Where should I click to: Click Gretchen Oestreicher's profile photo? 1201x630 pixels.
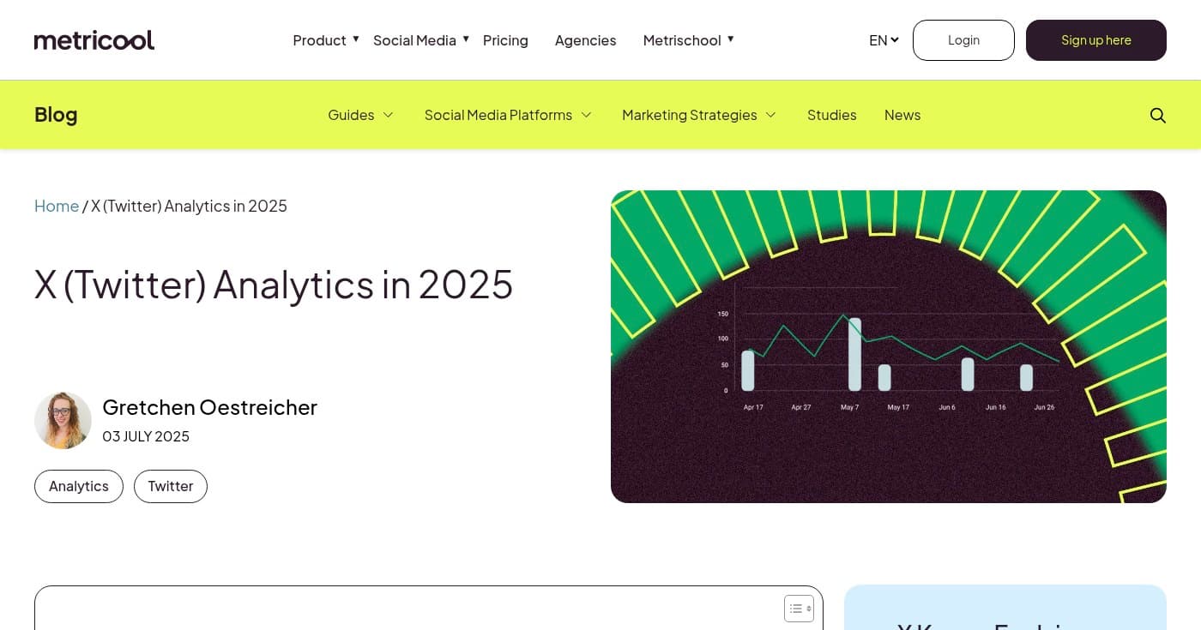pos(63,420)
